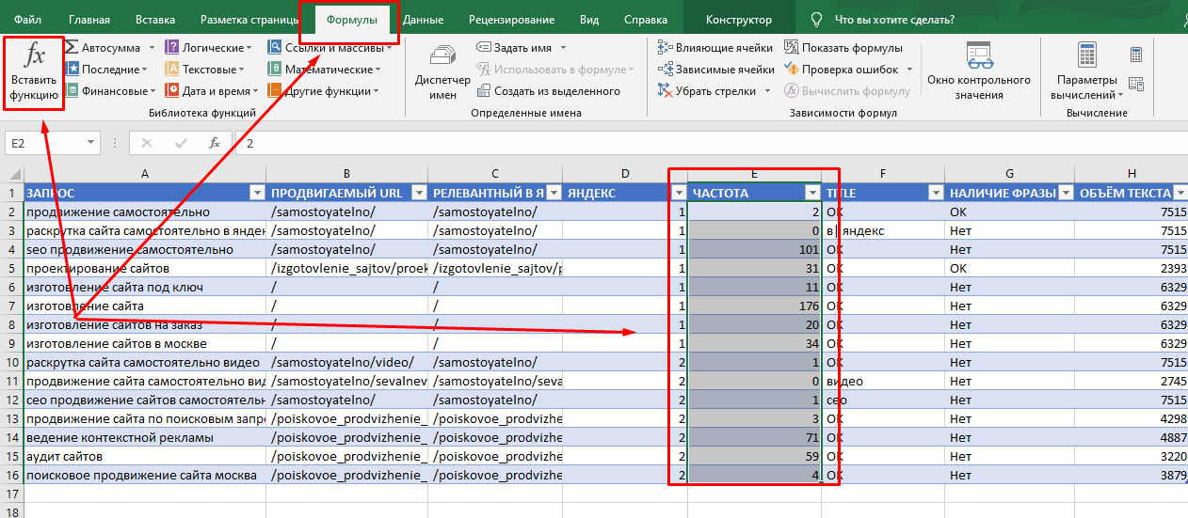Select cell "продвижение самостоятельно"
Image resolution: width=1188 pixels, height=518 pixels.
point(145,212)
